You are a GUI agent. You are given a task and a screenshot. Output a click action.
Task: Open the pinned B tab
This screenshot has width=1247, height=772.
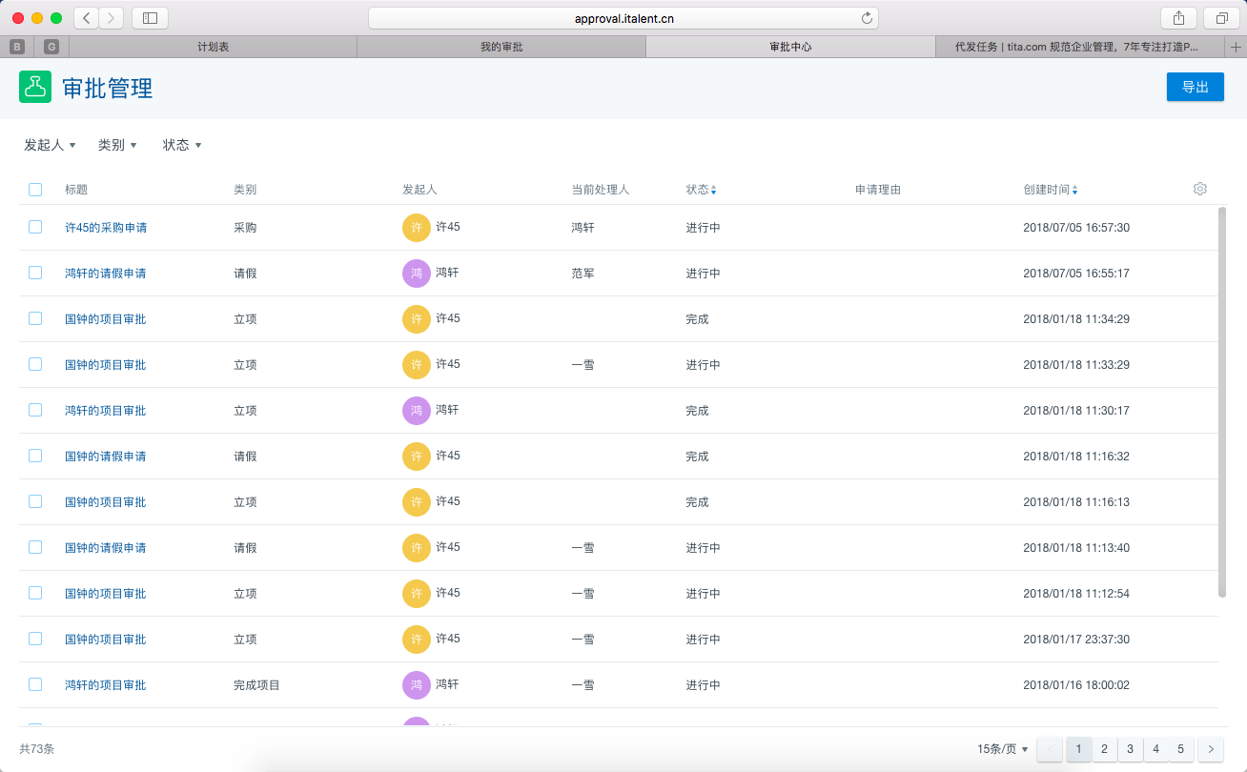17,47
